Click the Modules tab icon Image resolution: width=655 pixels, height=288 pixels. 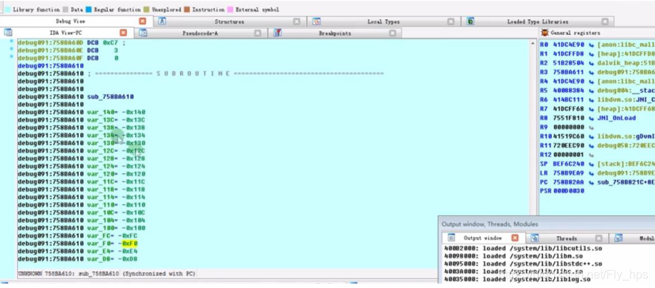click(x=618, y=238)
